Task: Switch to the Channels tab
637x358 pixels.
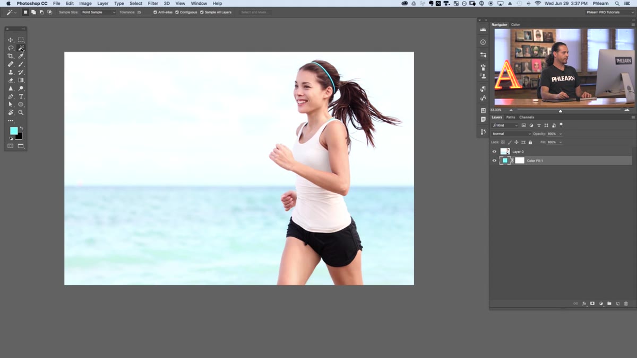Action: (527, 117)
